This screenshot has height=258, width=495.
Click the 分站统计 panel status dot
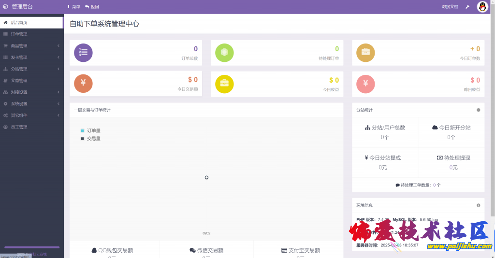click(x=479, y=110)
